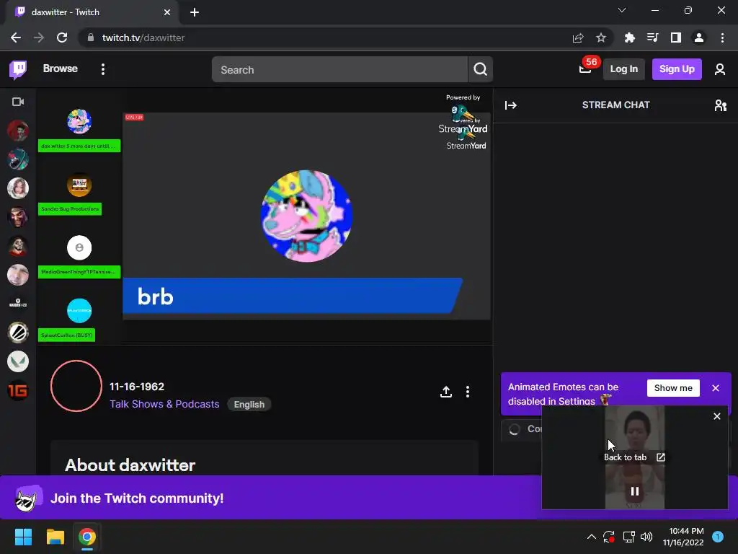Viewport: 738px width, 554px height.
Task: Click the share stream upload icon
Action: 445,392
